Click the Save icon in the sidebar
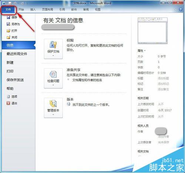This screenshot has height=173, width=185. pos(9,17)
